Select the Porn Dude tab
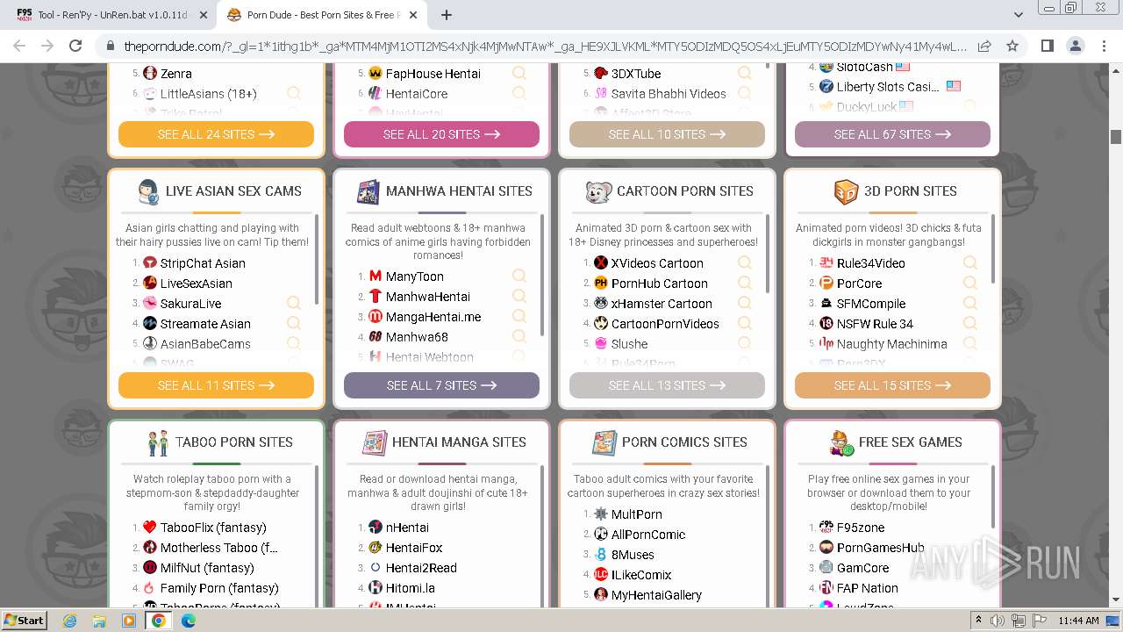1123x632 pixels. tap(322, 15)
